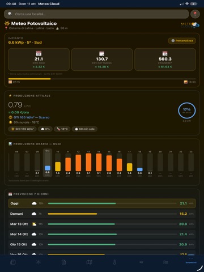Screen dimensions: 204x272
Task: Open the document icon bottom tab
Action: [63, 262]
